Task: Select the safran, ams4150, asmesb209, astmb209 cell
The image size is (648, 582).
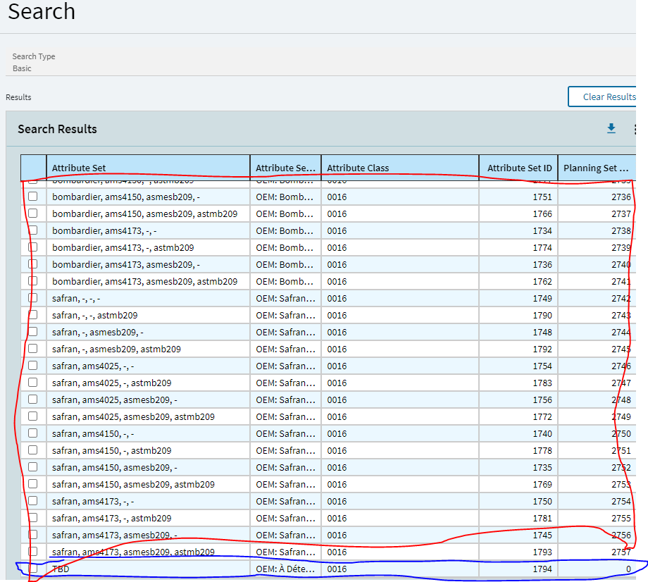Action: 133,484
